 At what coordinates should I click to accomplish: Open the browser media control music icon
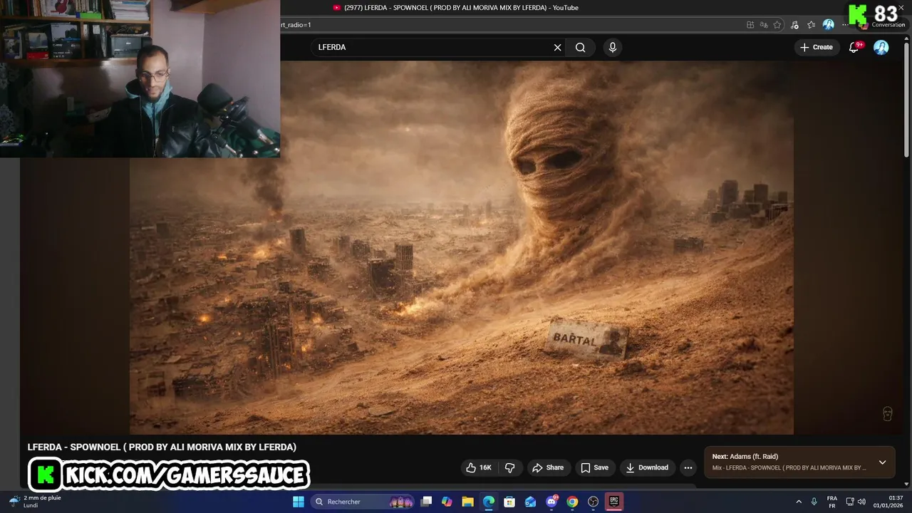pyautogui.click(x=794, y=25)
